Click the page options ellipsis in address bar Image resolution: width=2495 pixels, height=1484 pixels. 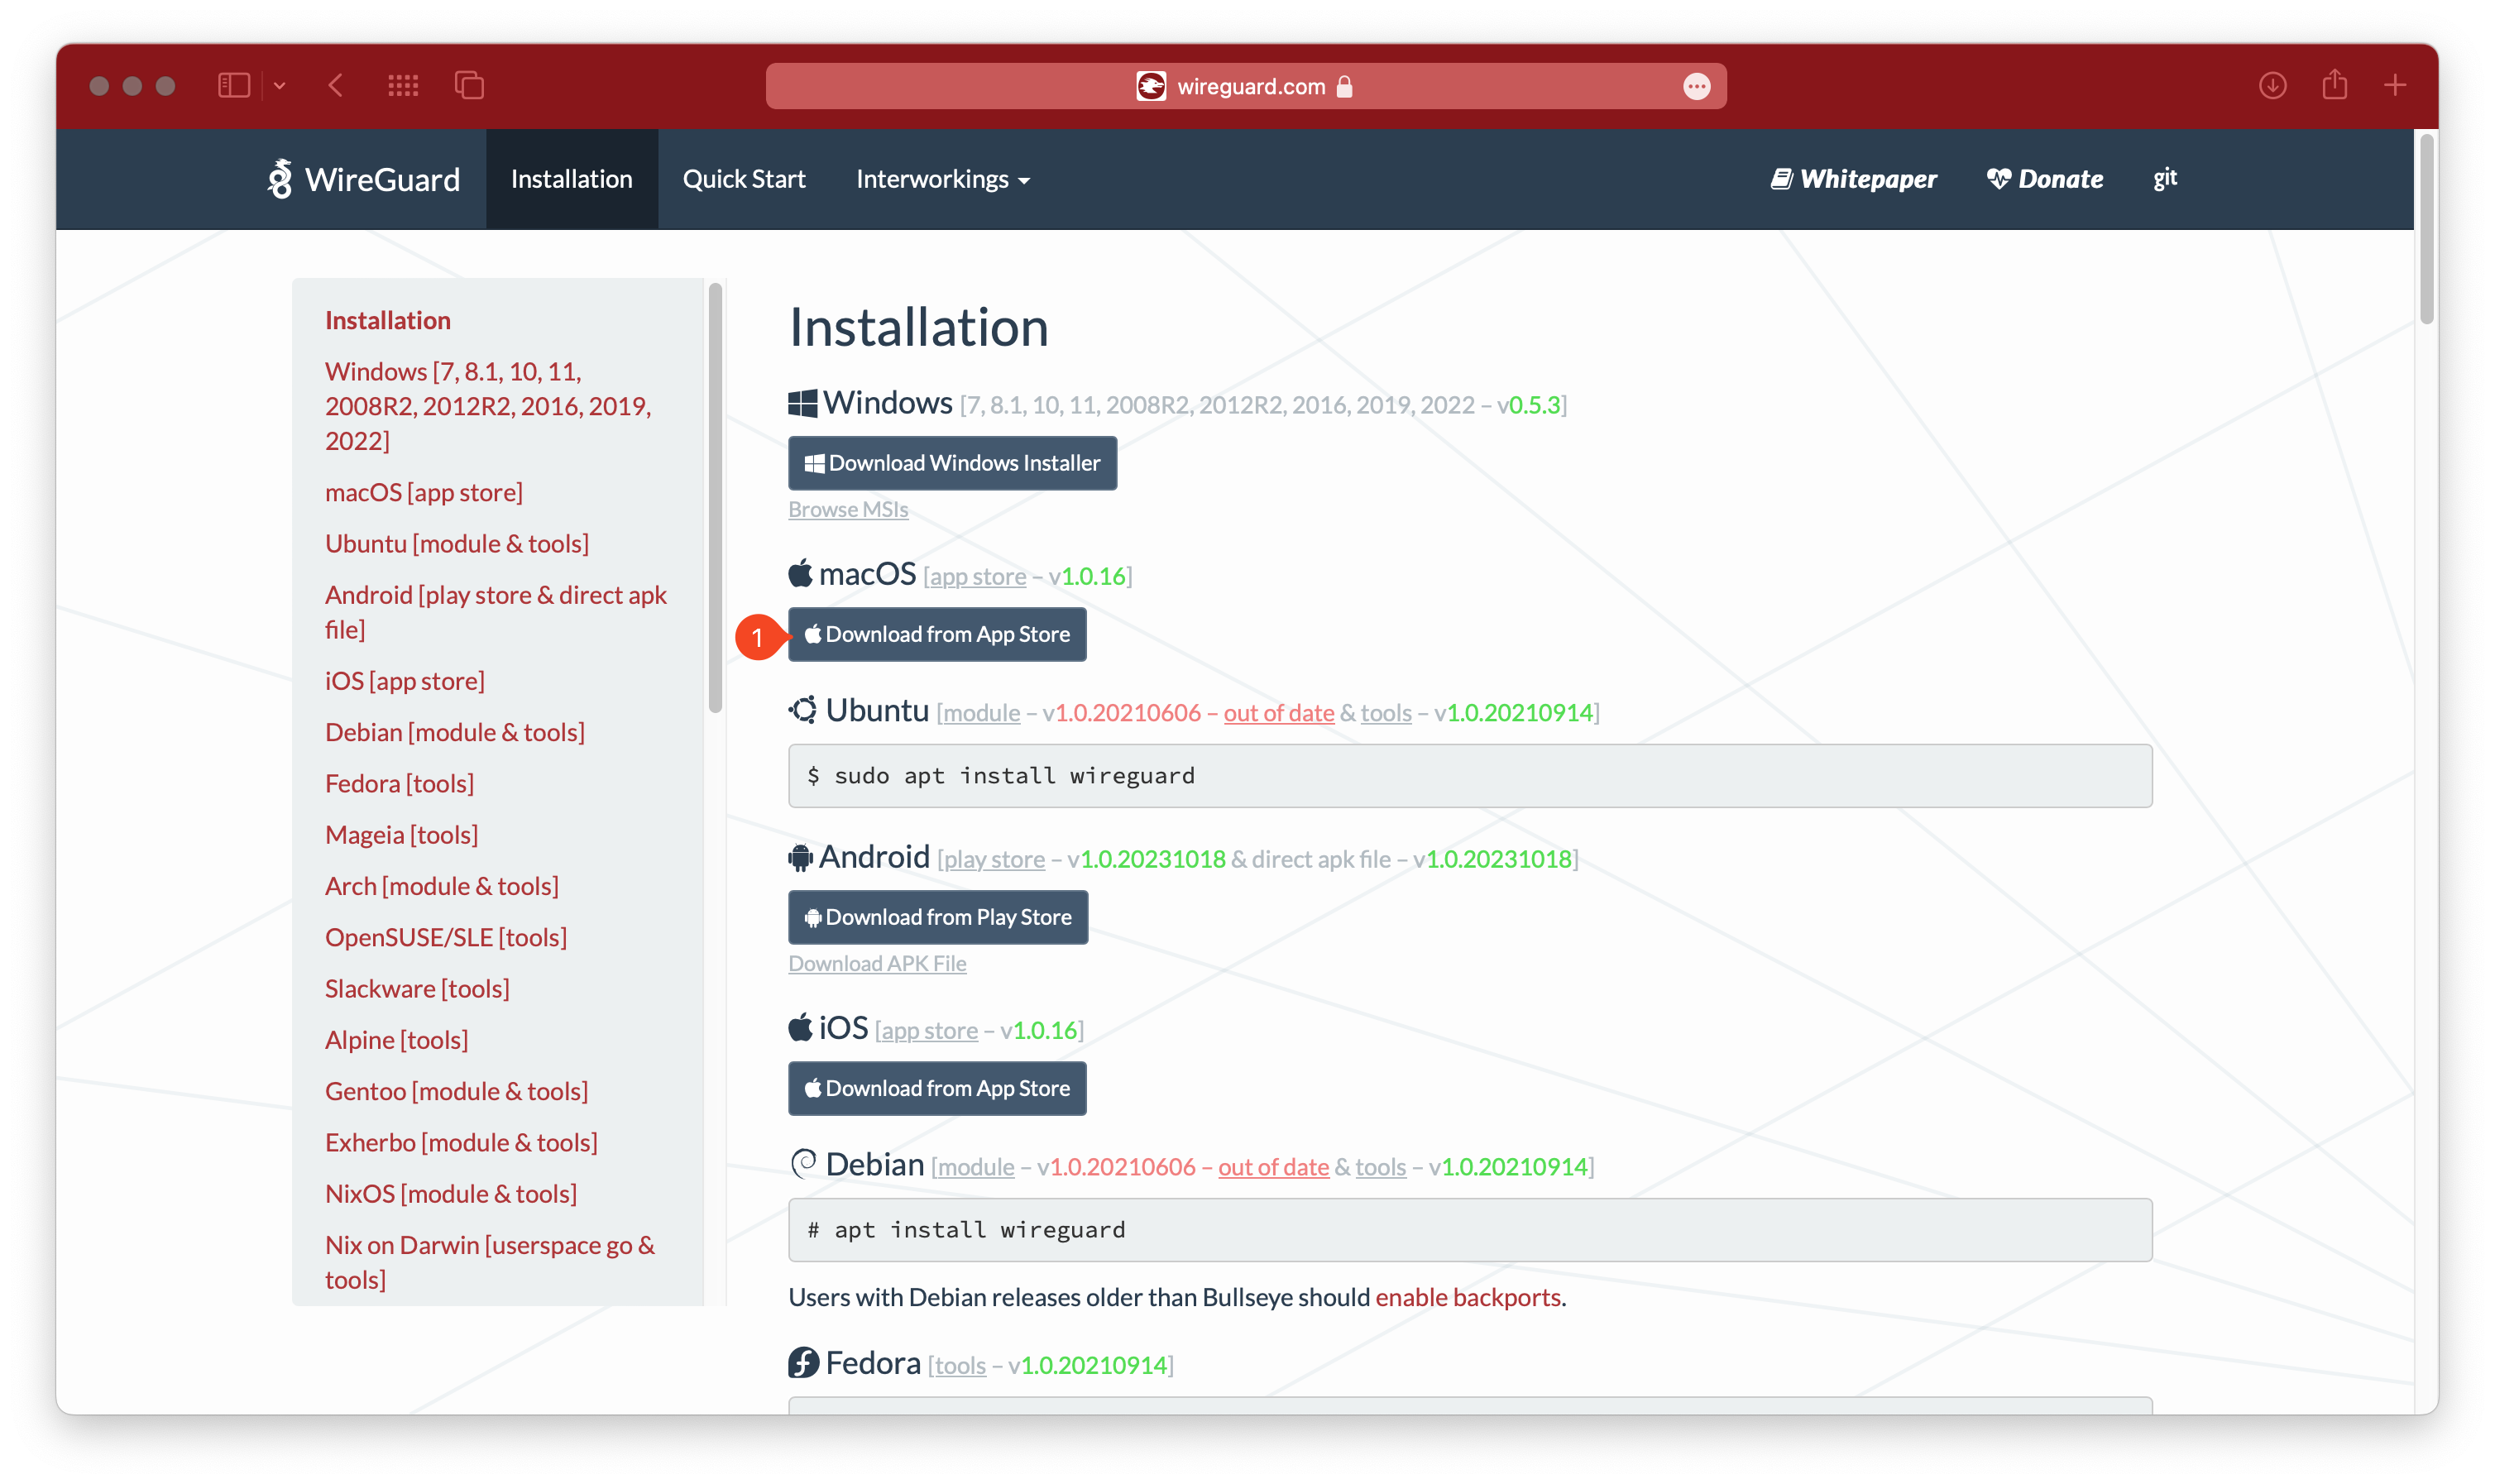point(1696,87)
